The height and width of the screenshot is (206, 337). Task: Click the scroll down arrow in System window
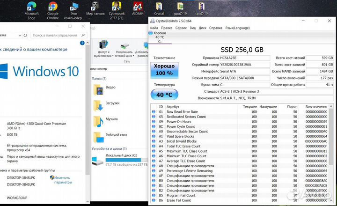pos(87,201)
